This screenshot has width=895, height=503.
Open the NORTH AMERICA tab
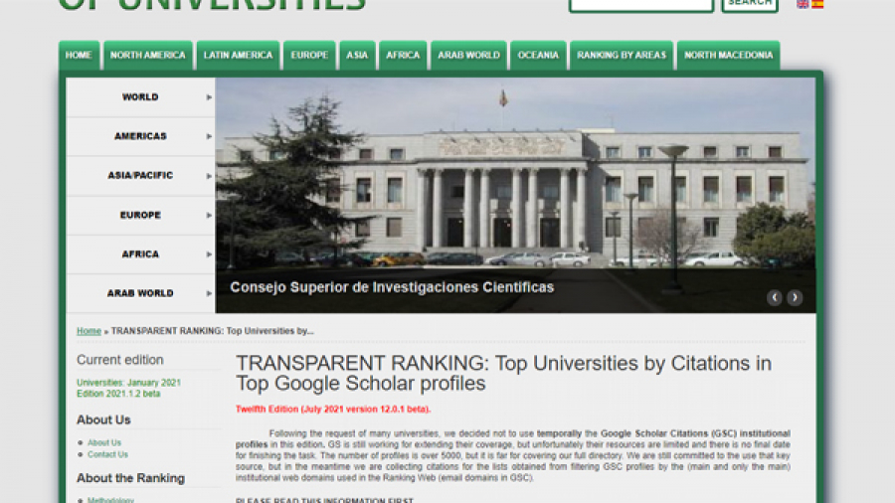148,56
